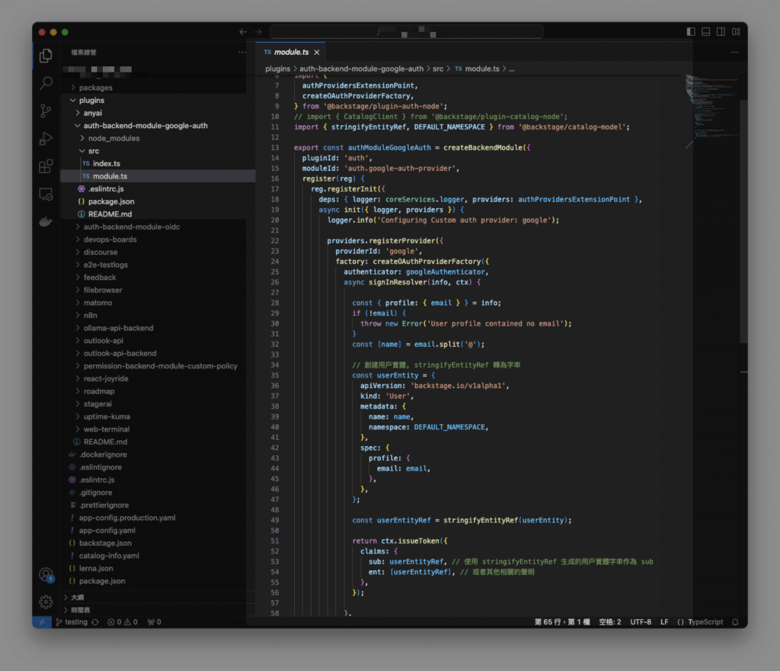Click the ports forwarded indicator showing 0
This screenshot has width=780, height=671.
pyautogui.click(x=154, y=621)
